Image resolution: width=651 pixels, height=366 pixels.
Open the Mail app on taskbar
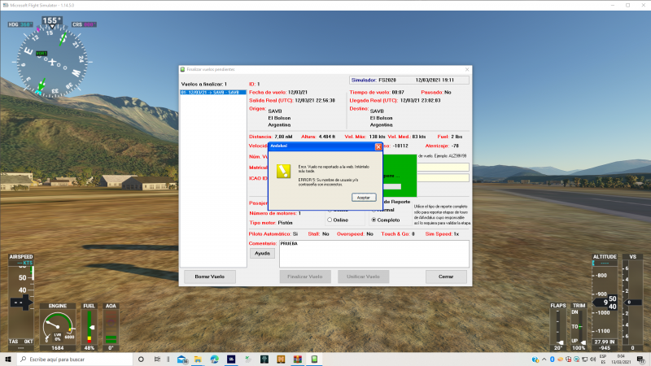(181, 359)
